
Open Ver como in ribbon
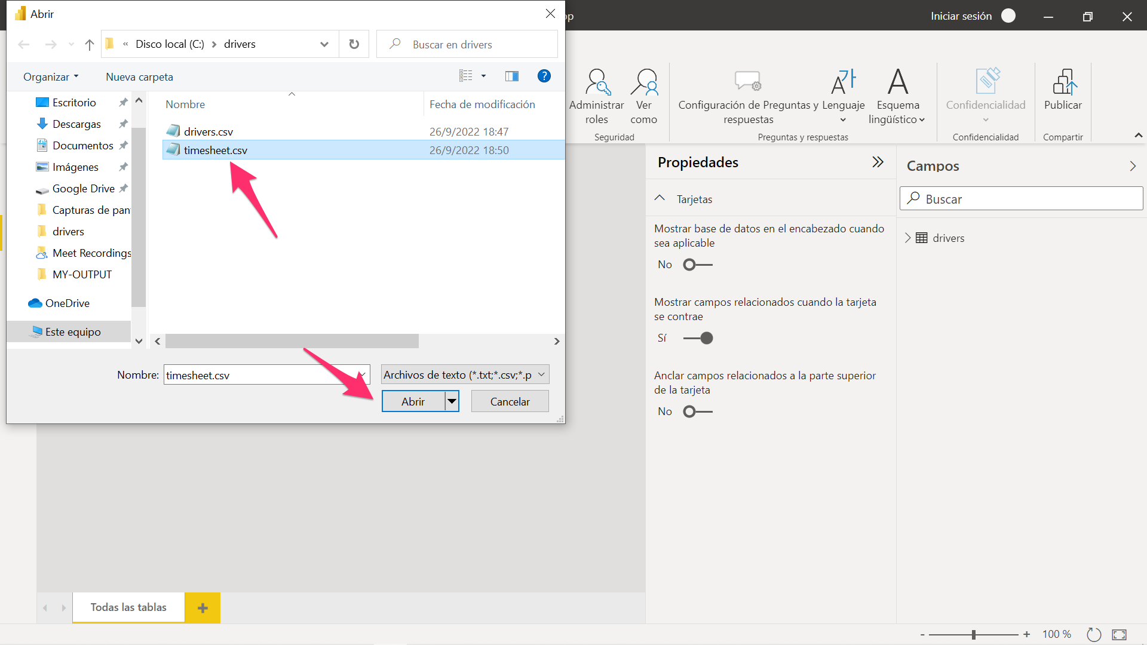[x=644, y=96]
